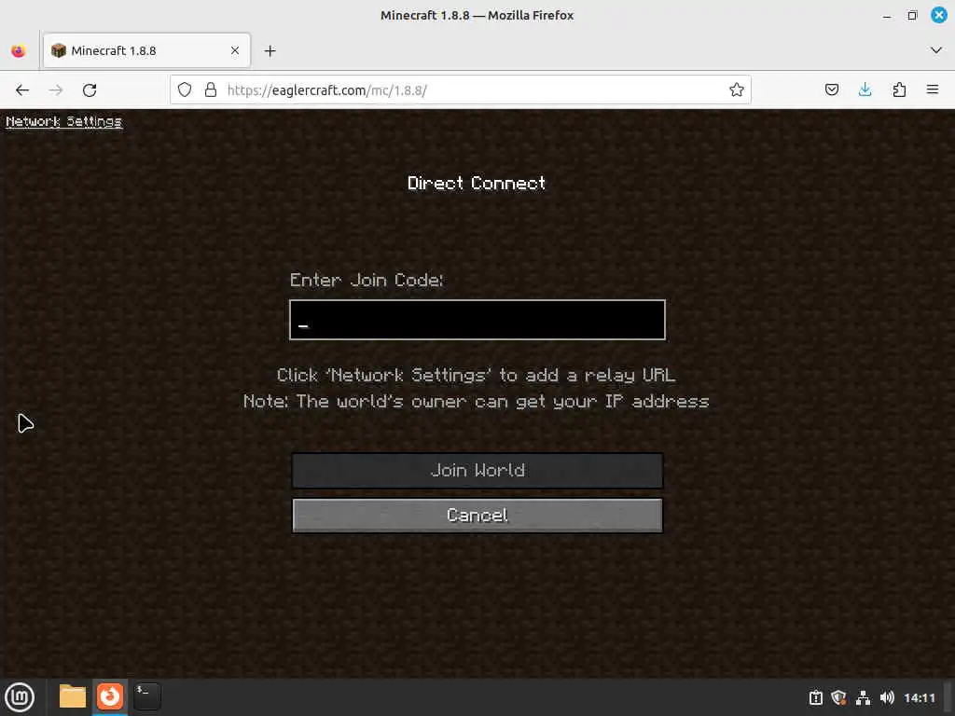This screenshot has width=955, height=716.
Task: Open a new browser tab
Action: (270, 51)
